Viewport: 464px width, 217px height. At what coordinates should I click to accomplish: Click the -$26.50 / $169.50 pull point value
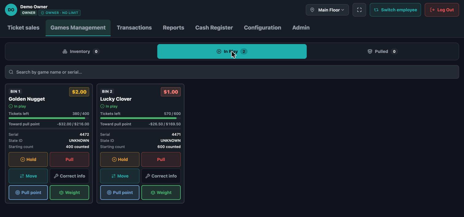click(x=164, y=124)
